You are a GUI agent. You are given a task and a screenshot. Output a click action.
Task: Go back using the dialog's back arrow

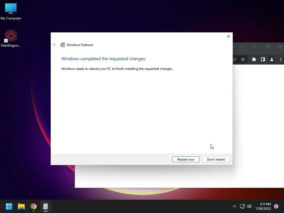click(55, 45)
